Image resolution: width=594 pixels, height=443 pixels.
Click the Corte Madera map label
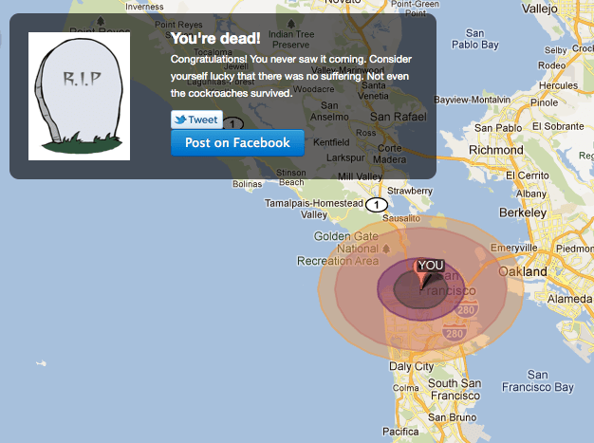[389, 154]
